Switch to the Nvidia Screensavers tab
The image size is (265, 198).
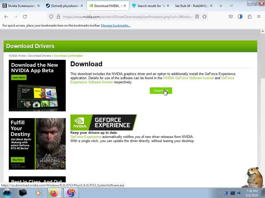tap(21, 6)
